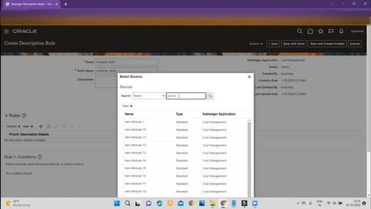Click the Manage Description Rules browser tab
Viewport: 371px width, 209px height.
31,4
